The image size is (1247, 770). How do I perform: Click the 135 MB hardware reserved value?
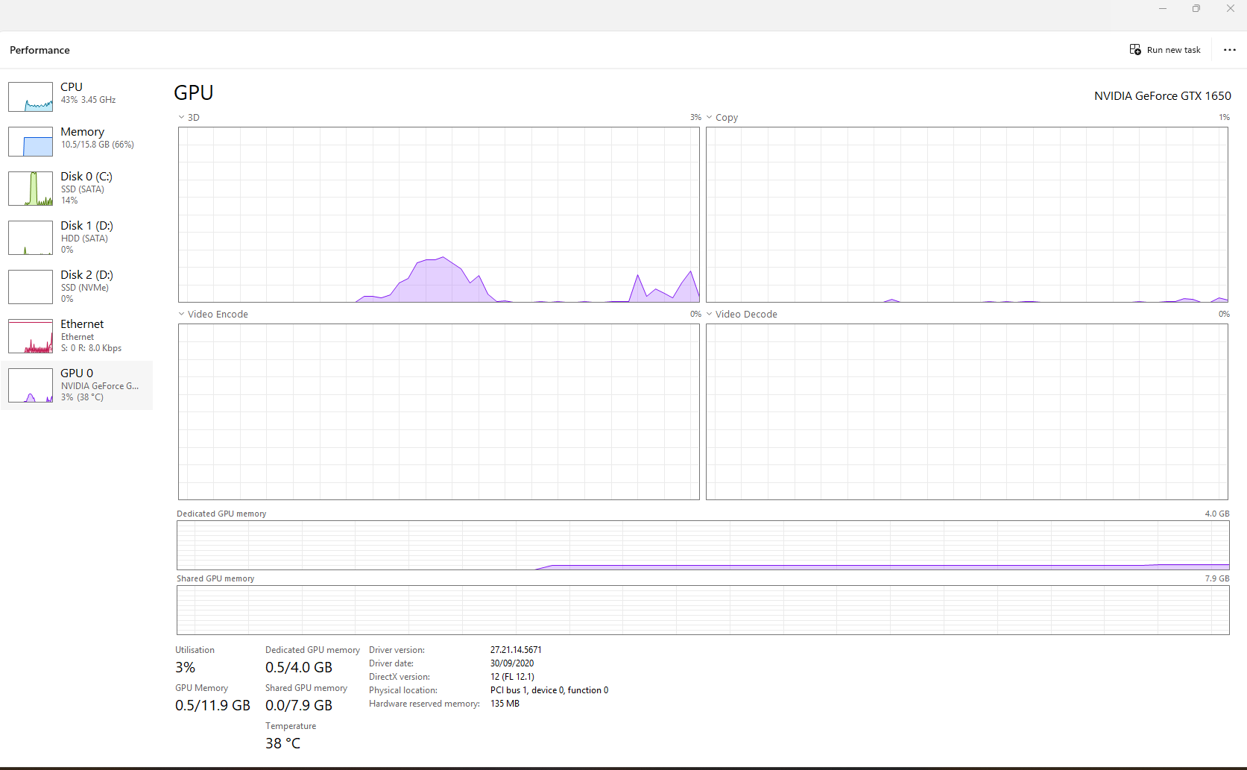[x=505, y=704]
